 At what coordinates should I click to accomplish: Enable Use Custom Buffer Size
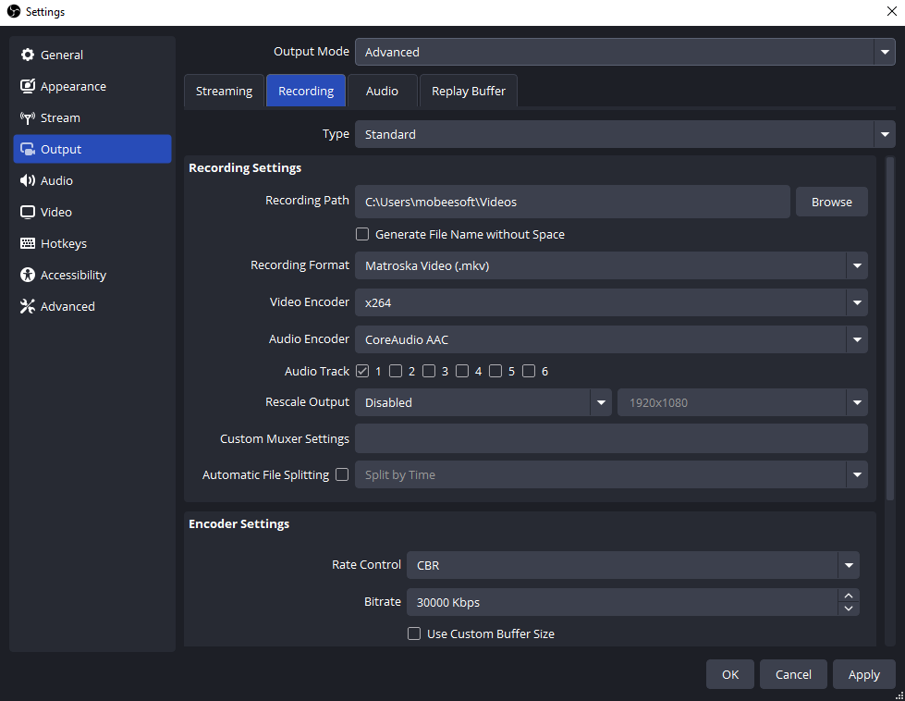[x=414, y=633]
